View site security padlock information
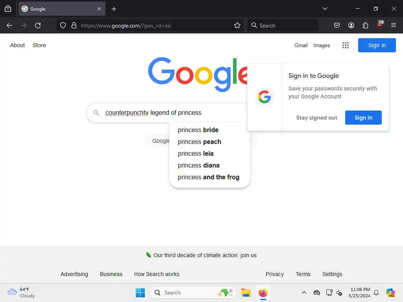The height and width of the screenshot is (302, 403). tap(74, 26)
